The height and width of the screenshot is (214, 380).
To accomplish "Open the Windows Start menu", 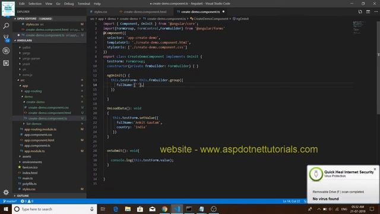I will (x=6, y=209).
